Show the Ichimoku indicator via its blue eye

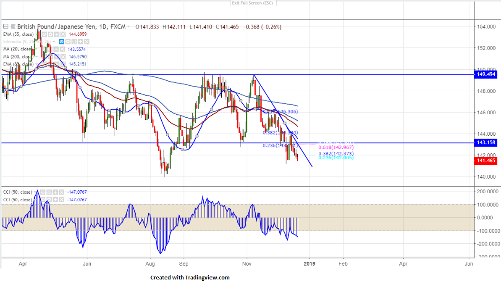point(62,42)
